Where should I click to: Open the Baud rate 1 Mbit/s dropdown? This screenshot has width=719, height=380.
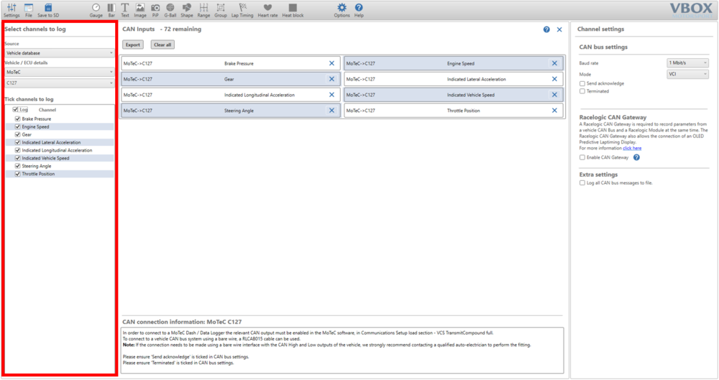(x=687, y=62)
